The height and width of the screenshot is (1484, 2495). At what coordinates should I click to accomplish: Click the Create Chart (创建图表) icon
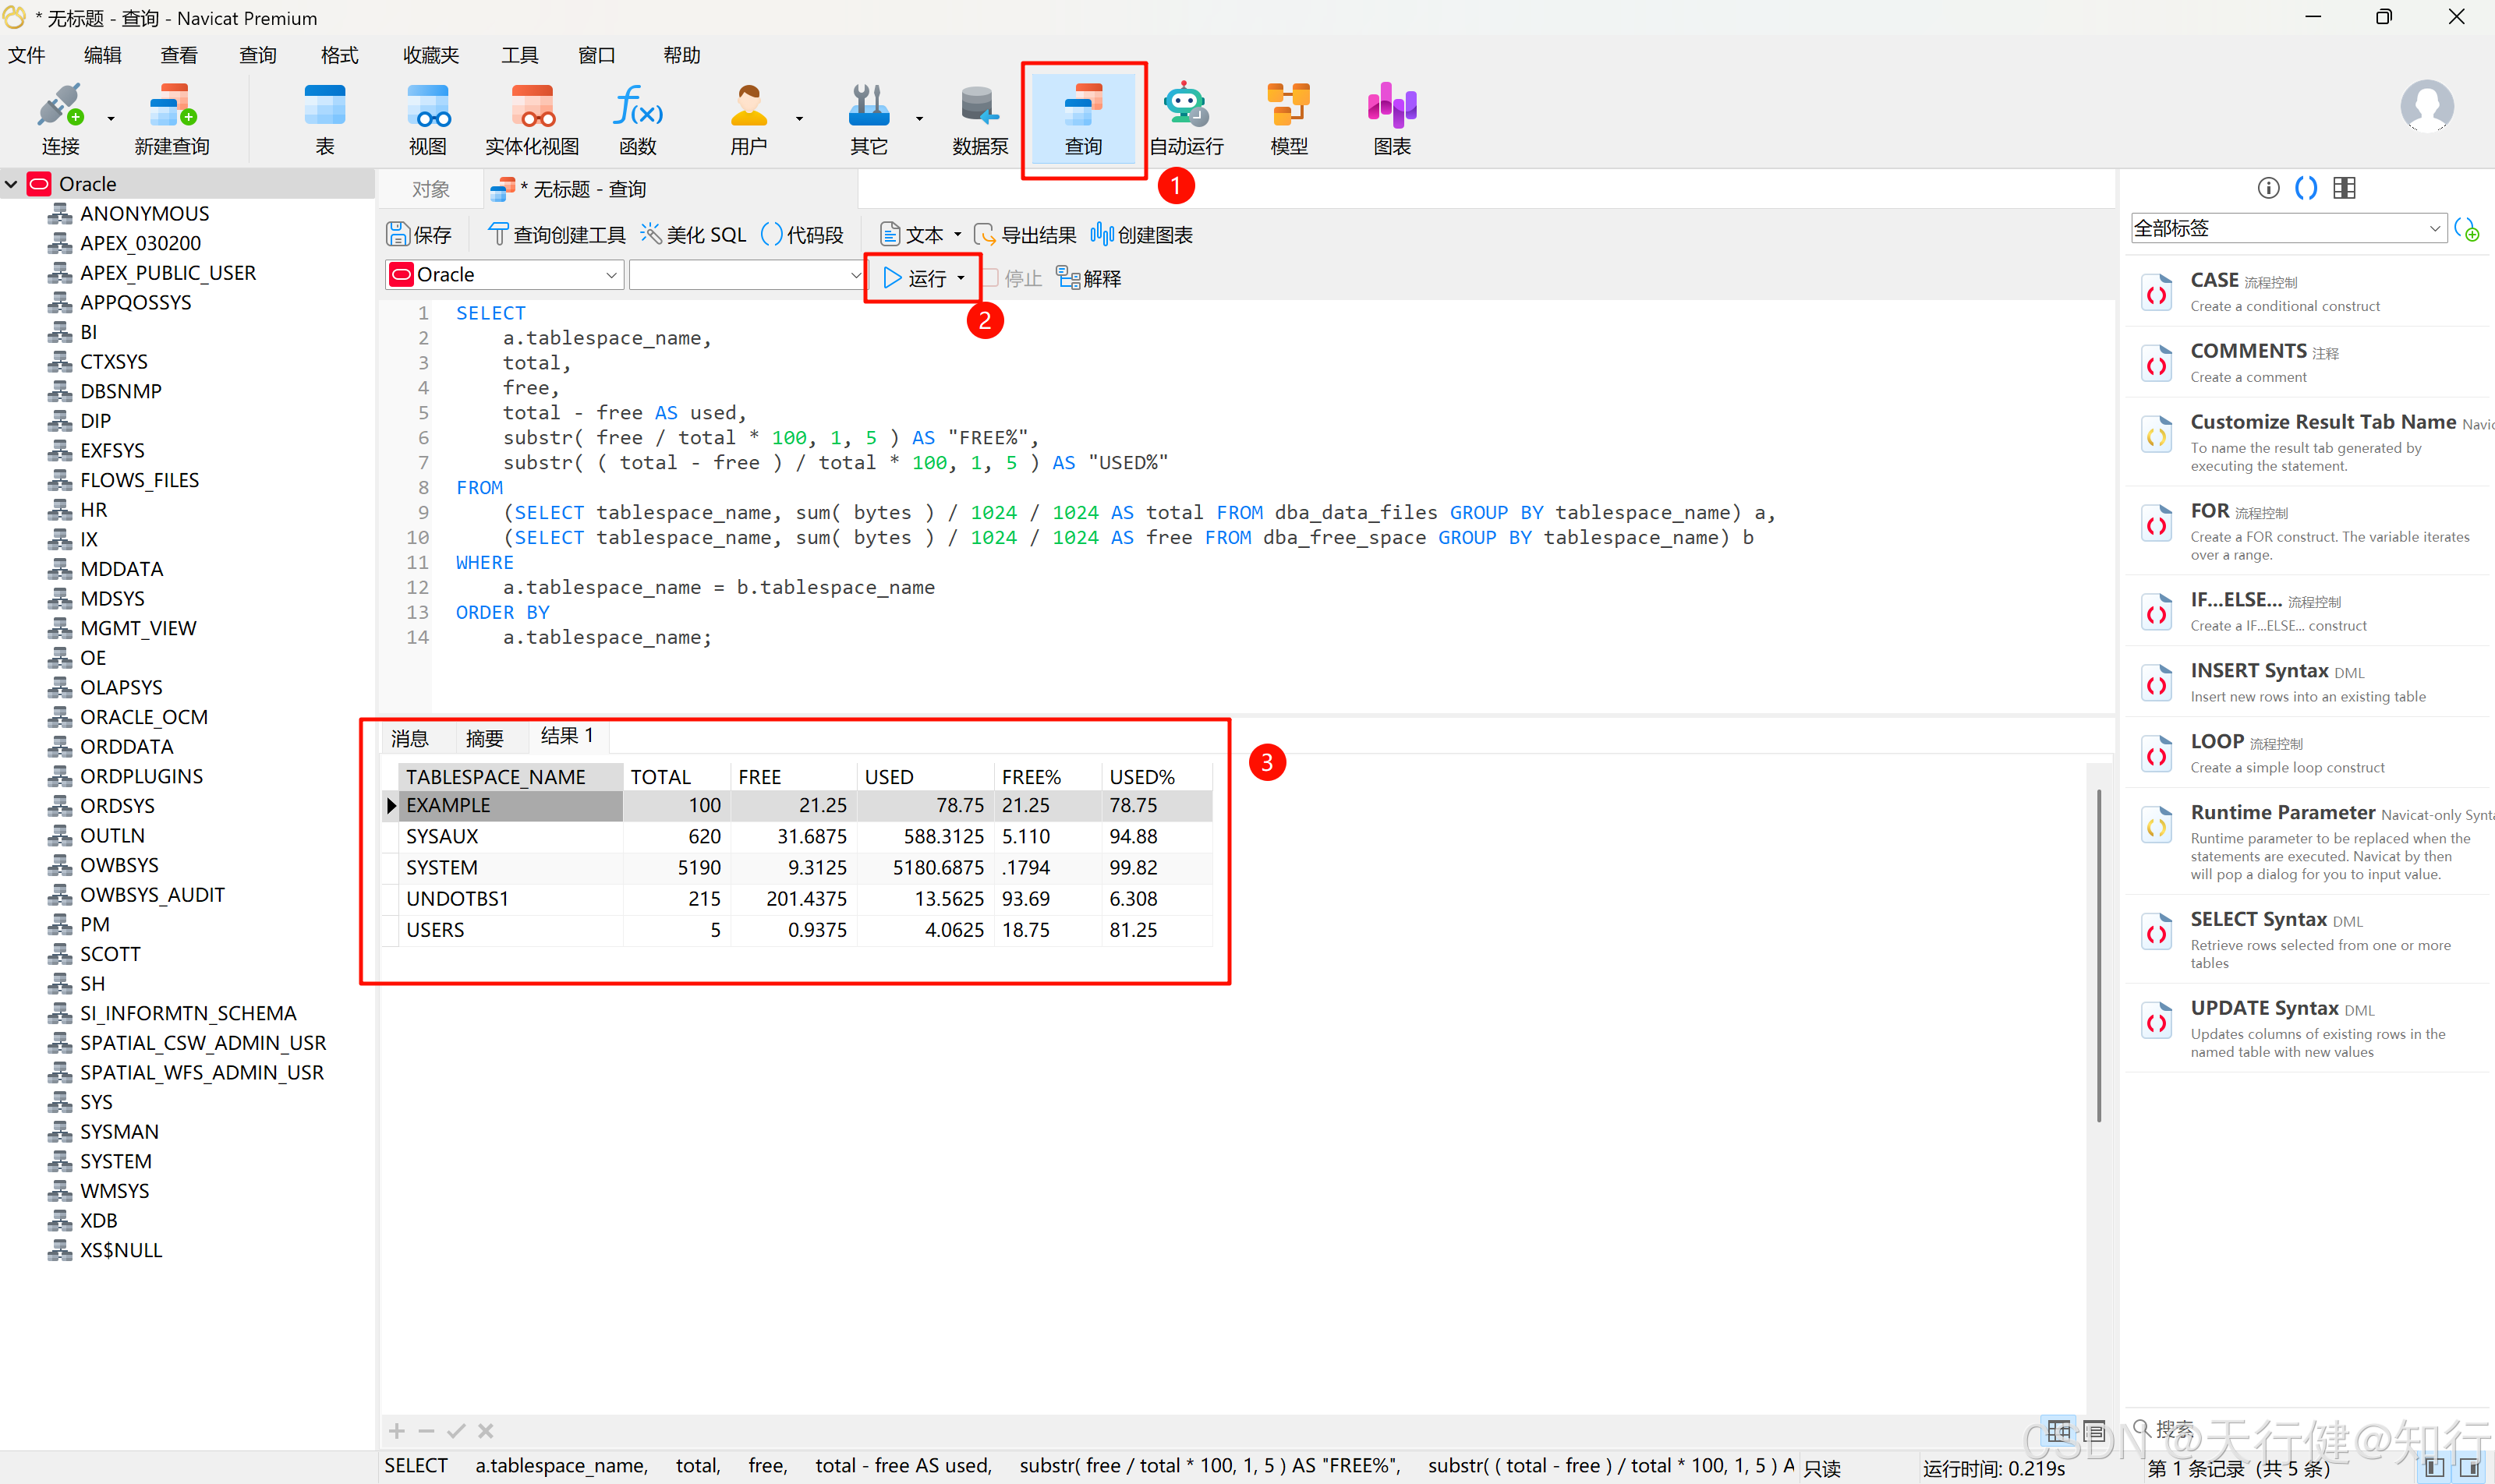tap(1102, 234)
